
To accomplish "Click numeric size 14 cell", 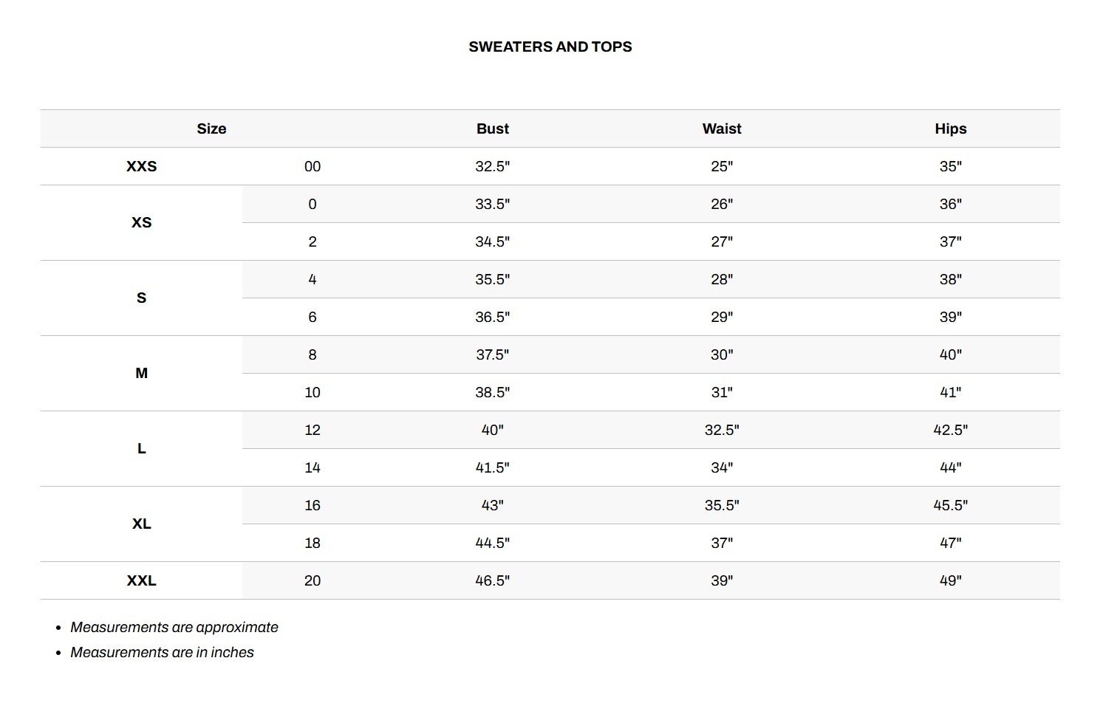I will point(313,467).
